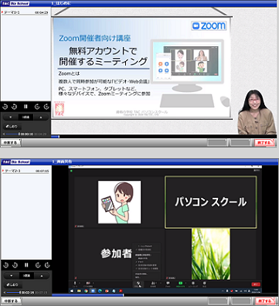Toggle lock meeting option in security menu
The width and height of the screenshot is (279, 306).
146,246
